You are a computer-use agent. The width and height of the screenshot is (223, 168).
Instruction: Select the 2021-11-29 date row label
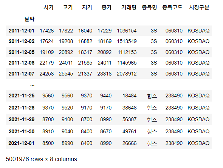pyautogui.click(x=22, y=119)
